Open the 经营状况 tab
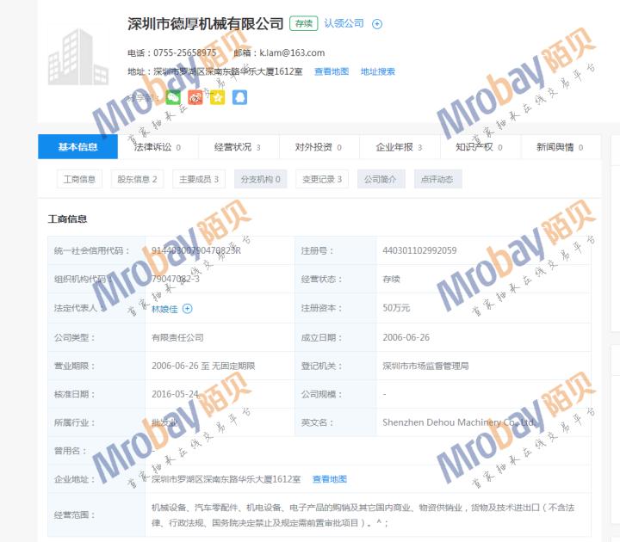This screenshot has height=542, width=620. (x=237, y=147)
